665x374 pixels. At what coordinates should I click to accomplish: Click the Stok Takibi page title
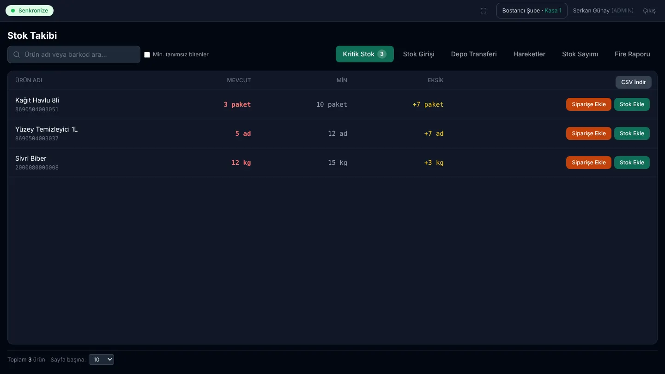(32, 36)
